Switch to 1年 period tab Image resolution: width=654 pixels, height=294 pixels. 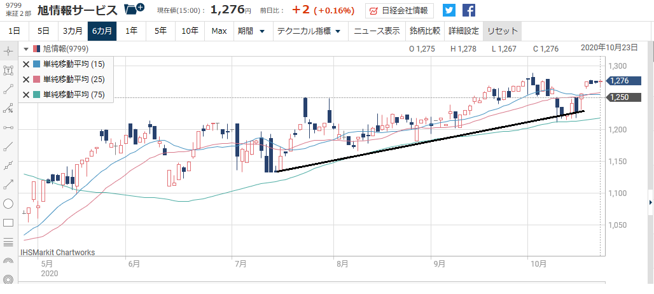pyautogui.click(x=131, y=31)
